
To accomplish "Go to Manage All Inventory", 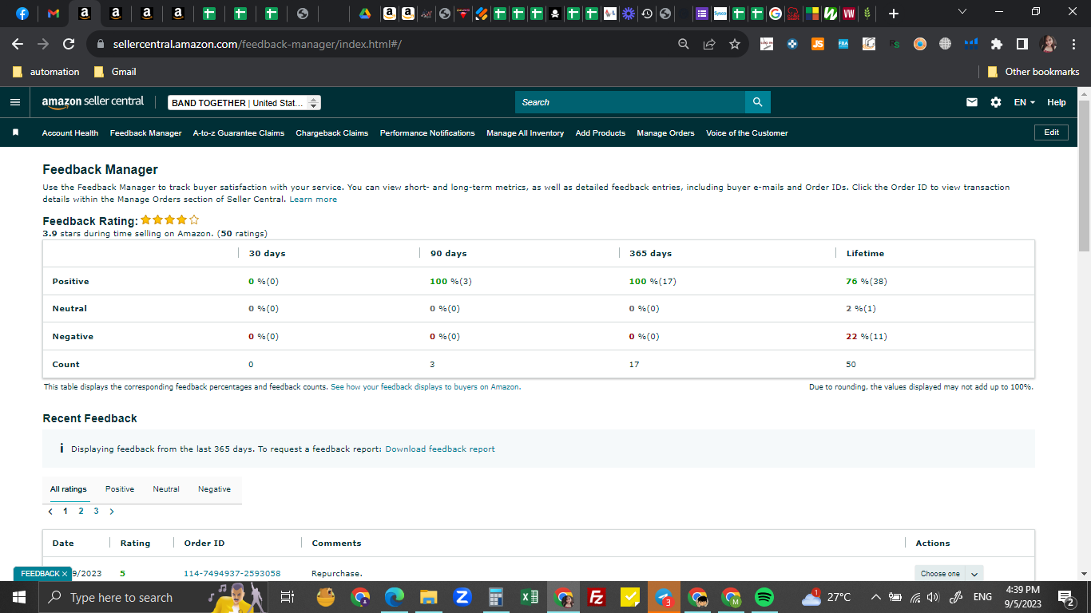I will (526, 133).
